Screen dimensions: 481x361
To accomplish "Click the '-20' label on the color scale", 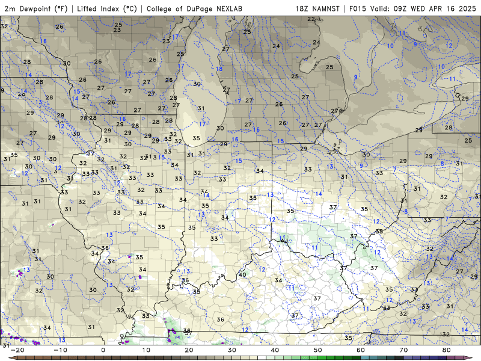I will (17, 350).
